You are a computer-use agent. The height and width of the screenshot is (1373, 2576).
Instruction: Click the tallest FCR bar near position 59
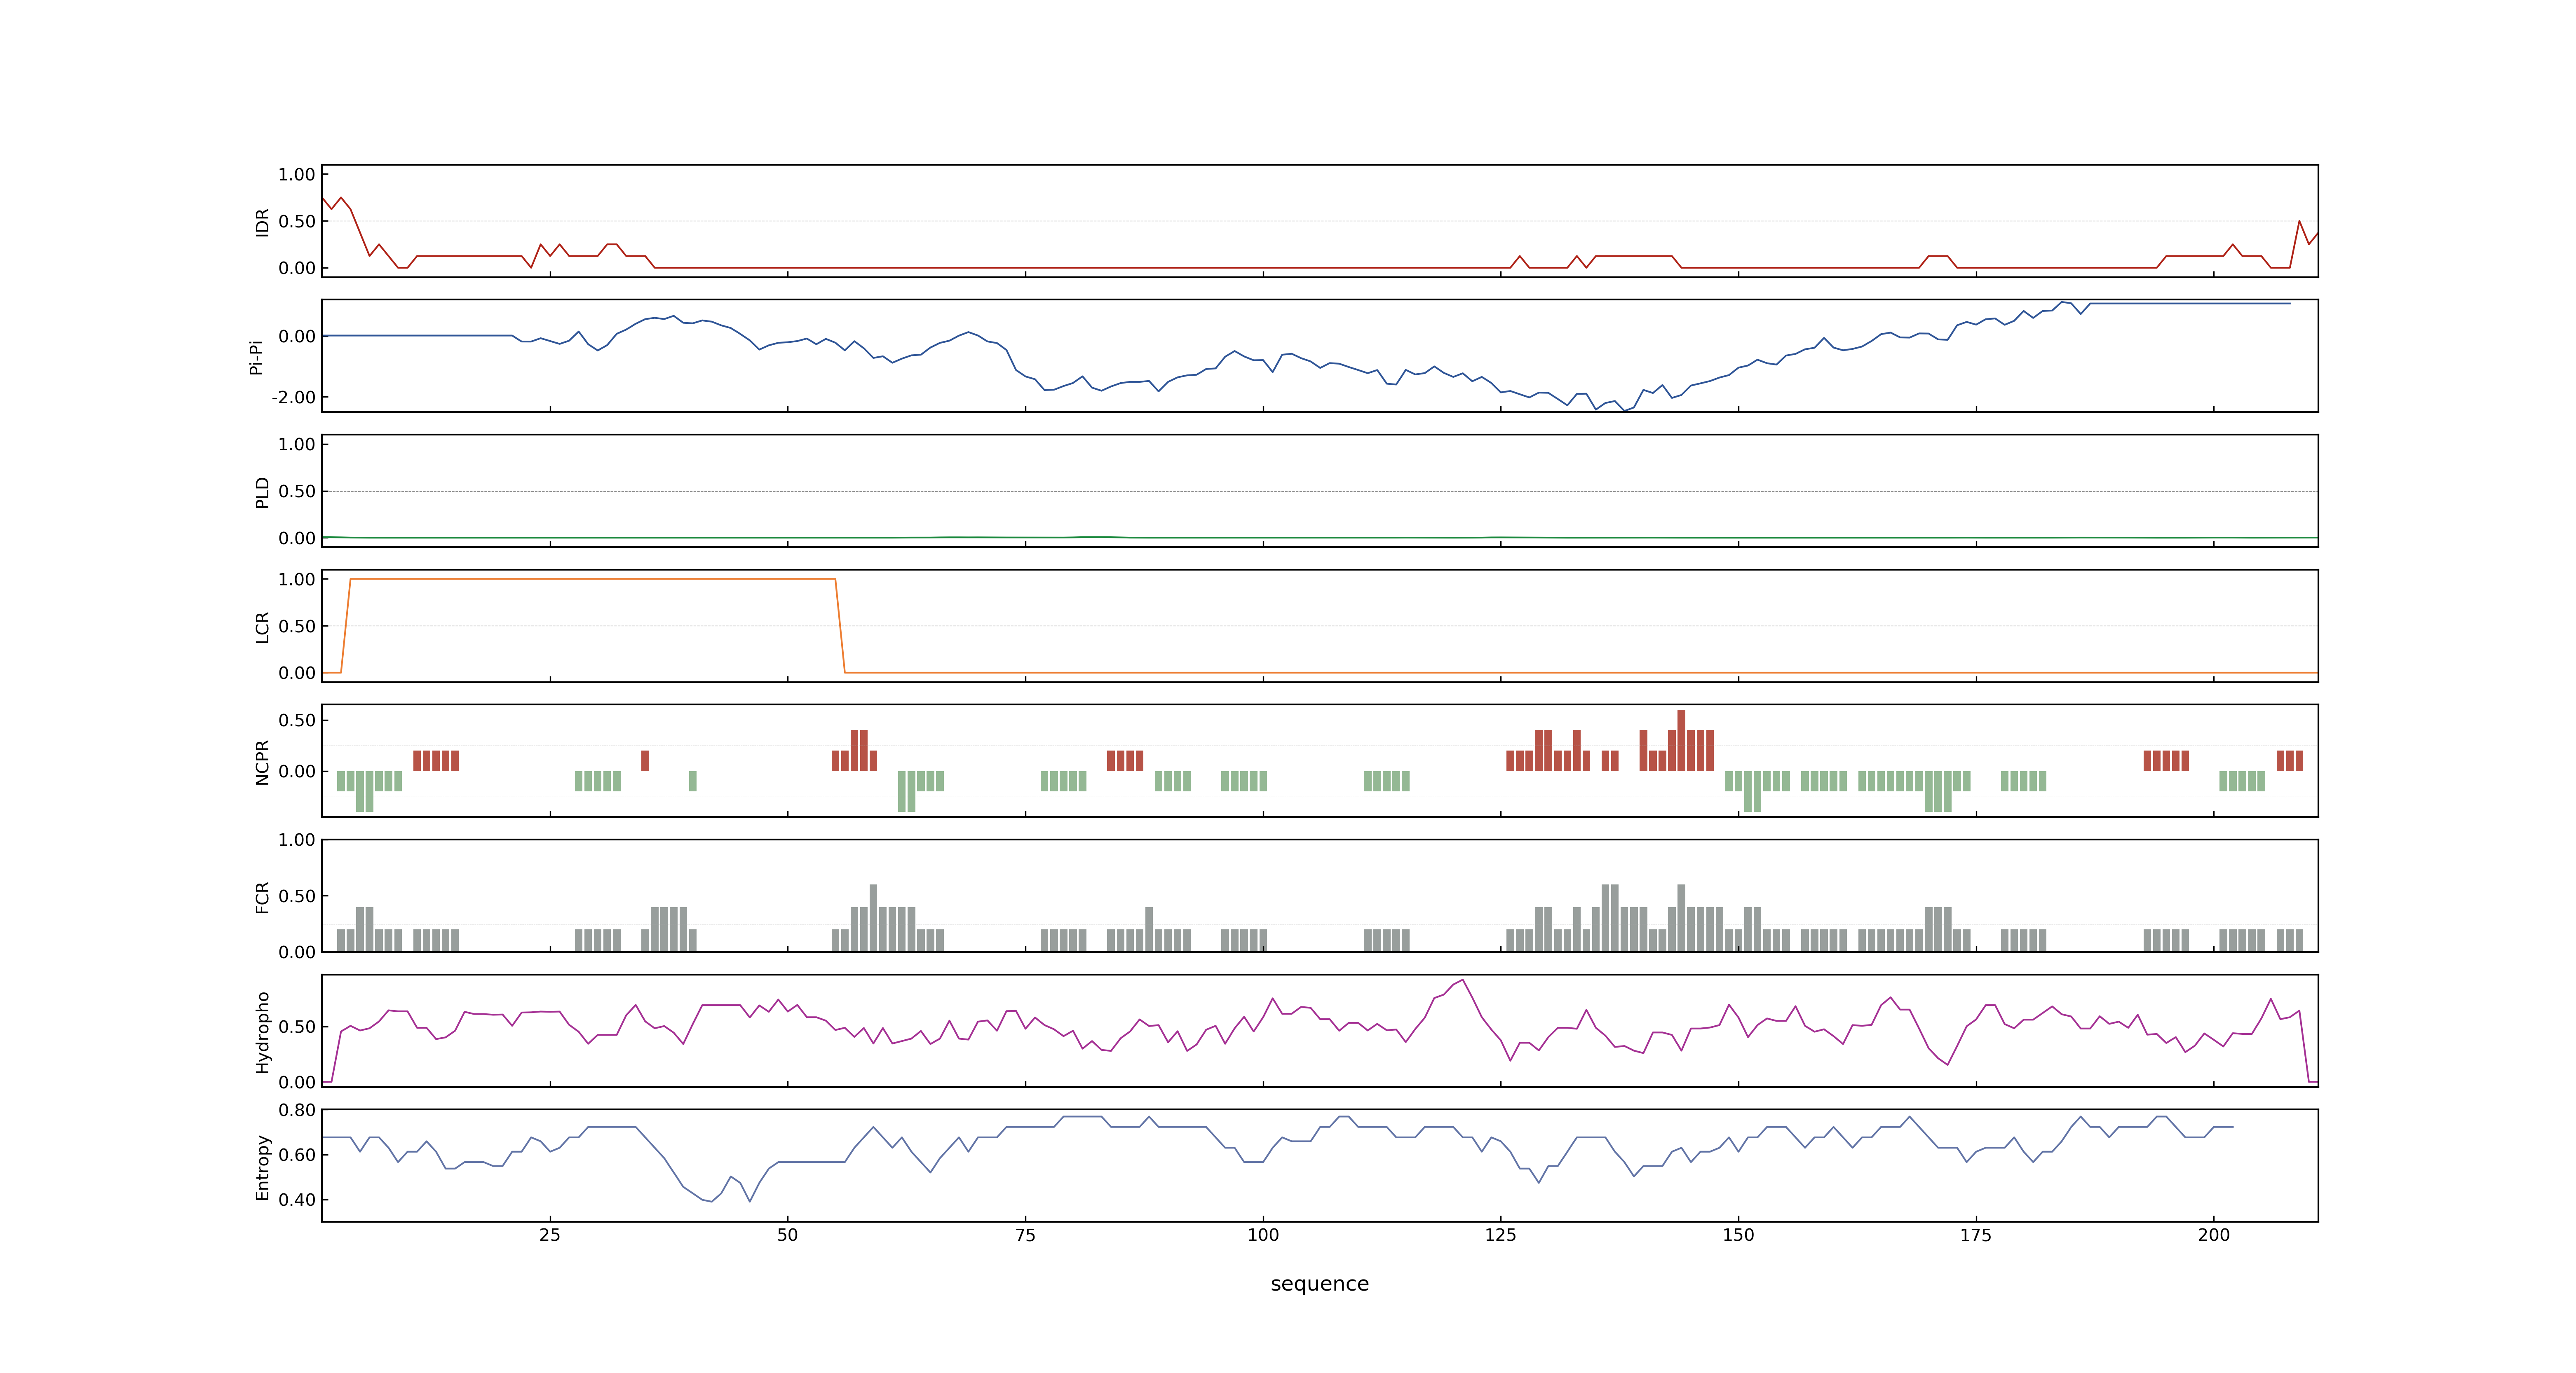tap(873, 917)
